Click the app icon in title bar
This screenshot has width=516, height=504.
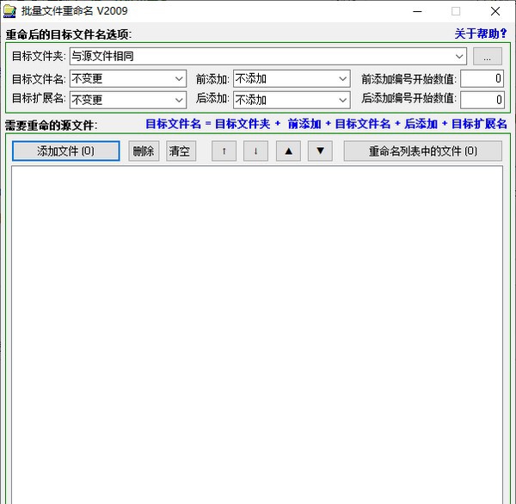tap(9, 11)
